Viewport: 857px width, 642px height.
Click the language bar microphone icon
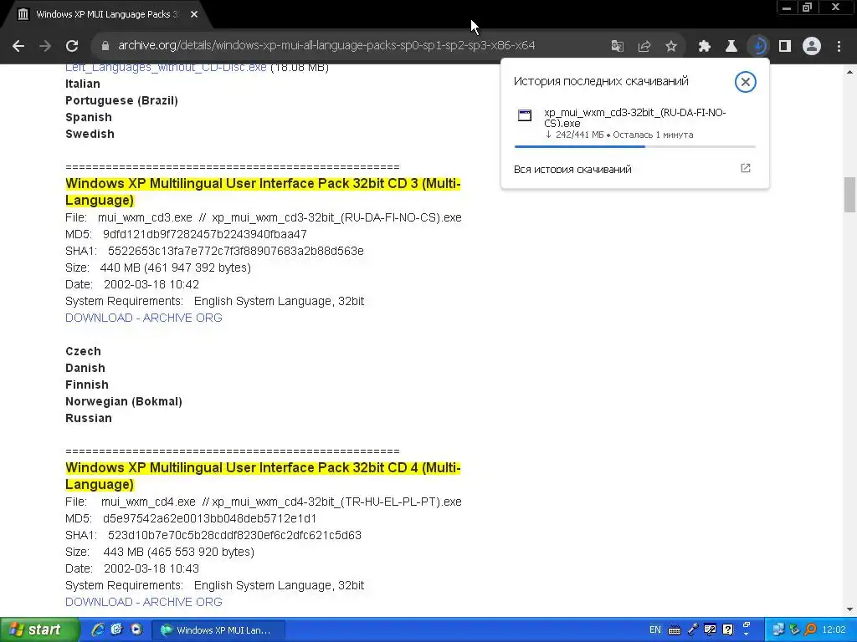click(x=692, y=630)
